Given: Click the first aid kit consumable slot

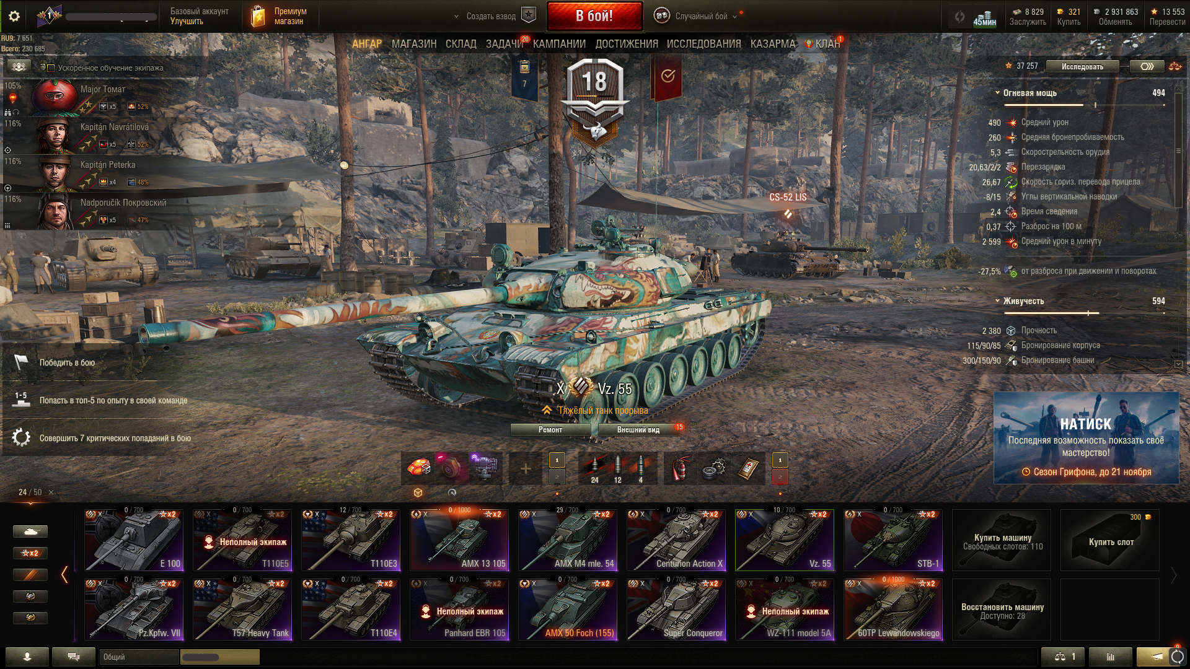Looking at the screenshot, I should tap(748, 469).
